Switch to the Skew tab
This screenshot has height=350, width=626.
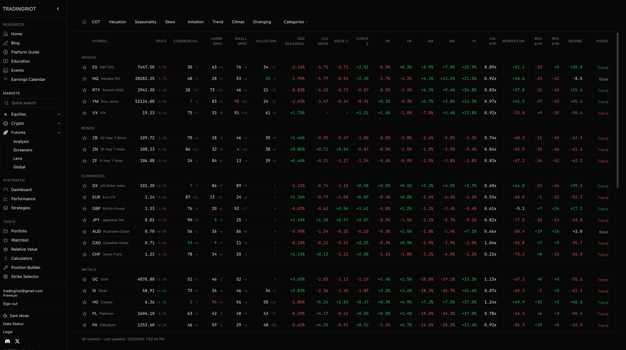point(170,22)
